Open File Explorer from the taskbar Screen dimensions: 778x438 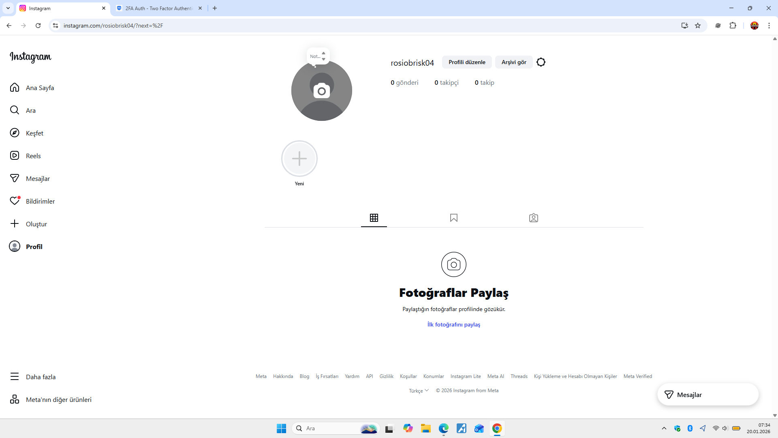(x=425, y=428)
